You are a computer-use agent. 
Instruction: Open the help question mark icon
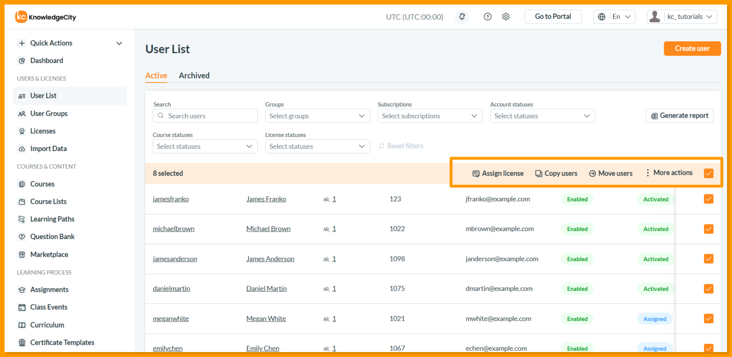coord(487,17)
